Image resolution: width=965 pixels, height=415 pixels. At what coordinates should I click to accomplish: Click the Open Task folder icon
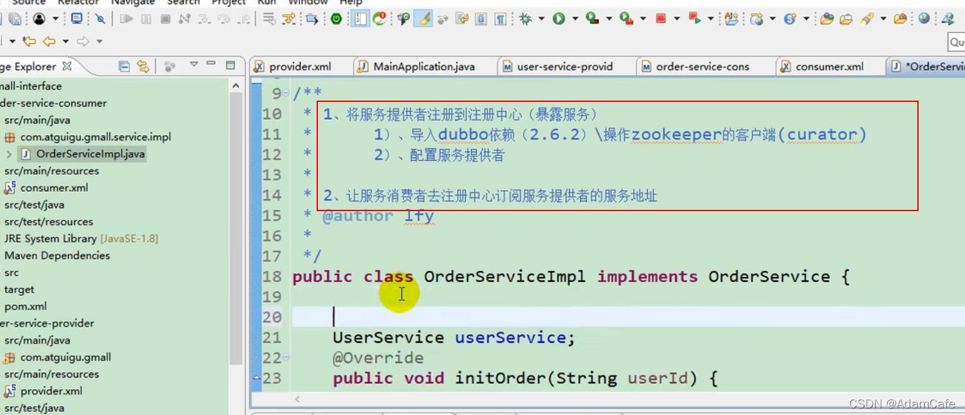(846, 19)
